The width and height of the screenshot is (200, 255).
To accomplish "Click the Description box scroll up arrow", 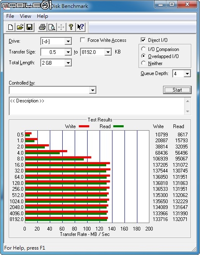I will [188, 101].
